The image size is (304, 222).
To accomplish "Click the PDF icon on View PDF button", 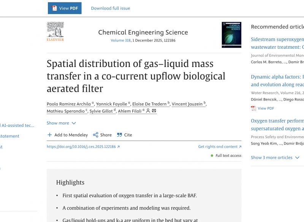I will click(x=54, y=8).
